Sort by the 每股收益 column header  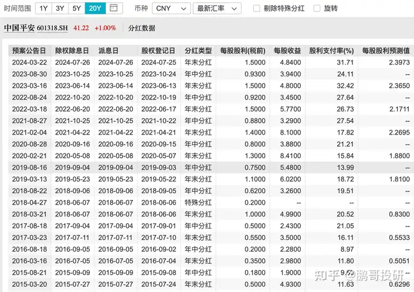click(x=287, y=51)
